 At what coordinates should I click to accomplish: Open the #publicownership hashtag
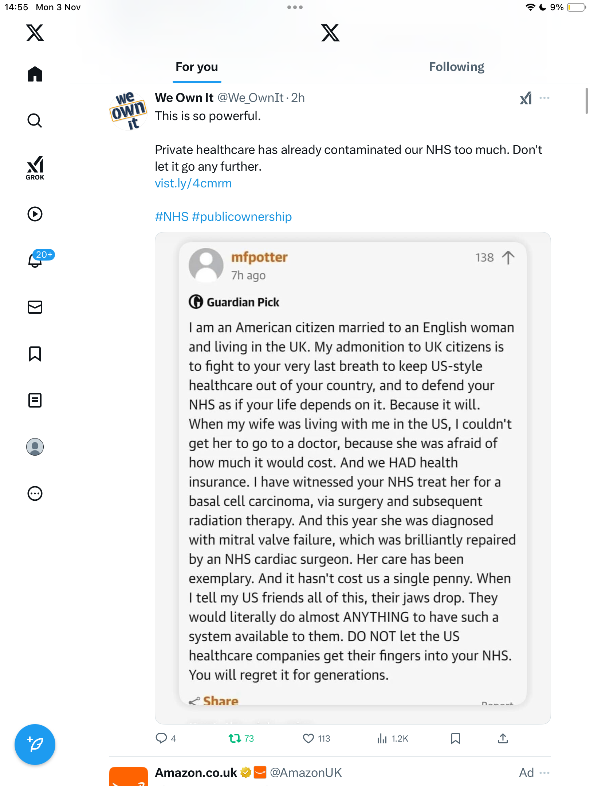tap(242, 217)
